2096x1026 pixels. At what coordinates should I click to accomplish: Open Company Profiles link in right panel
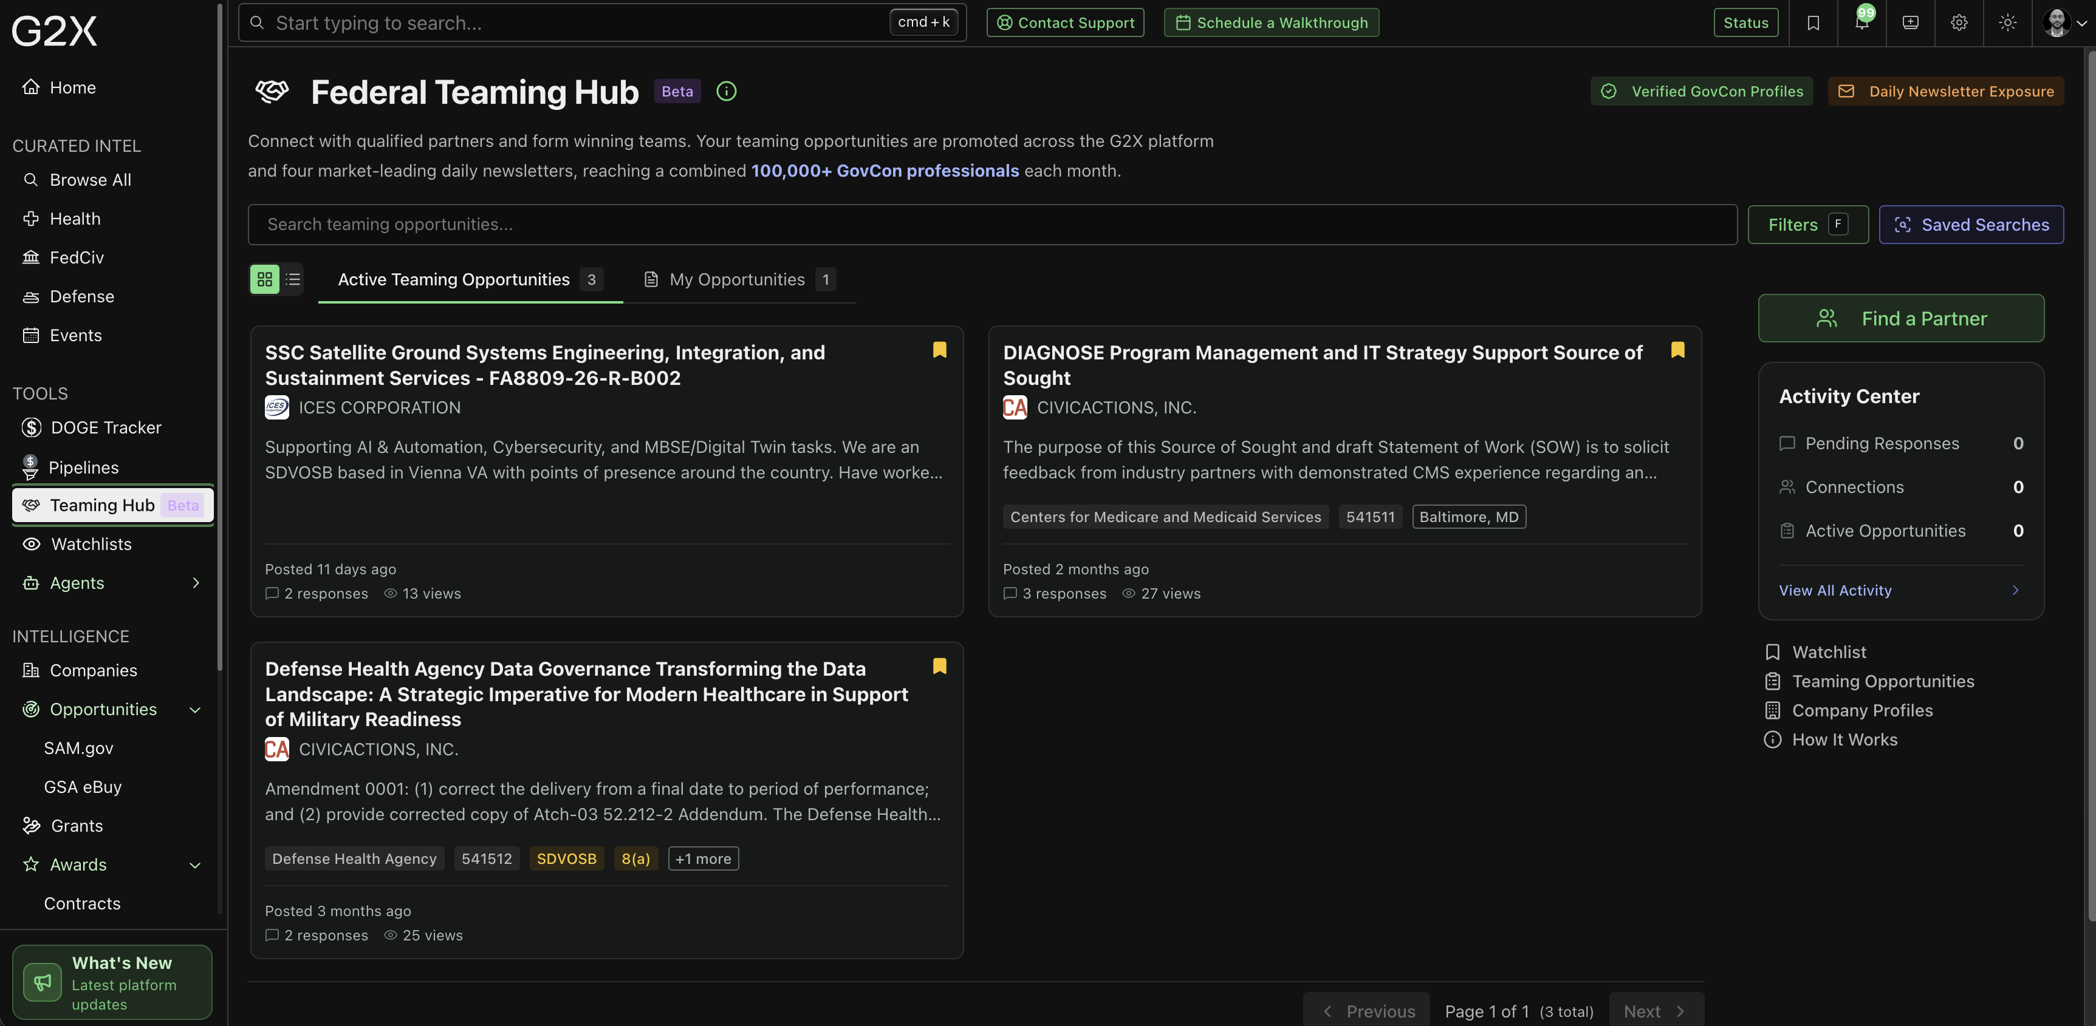point(1848,710)
